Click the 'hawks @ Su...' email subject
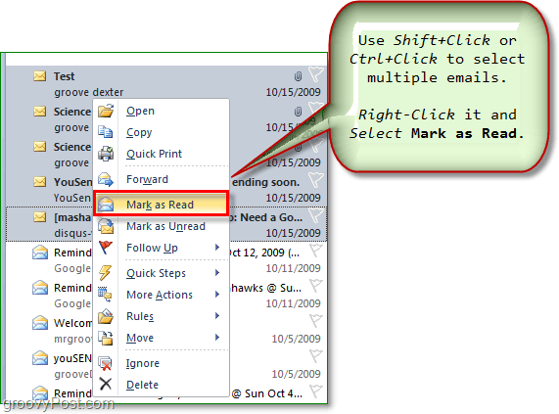 tap(266, 288)
